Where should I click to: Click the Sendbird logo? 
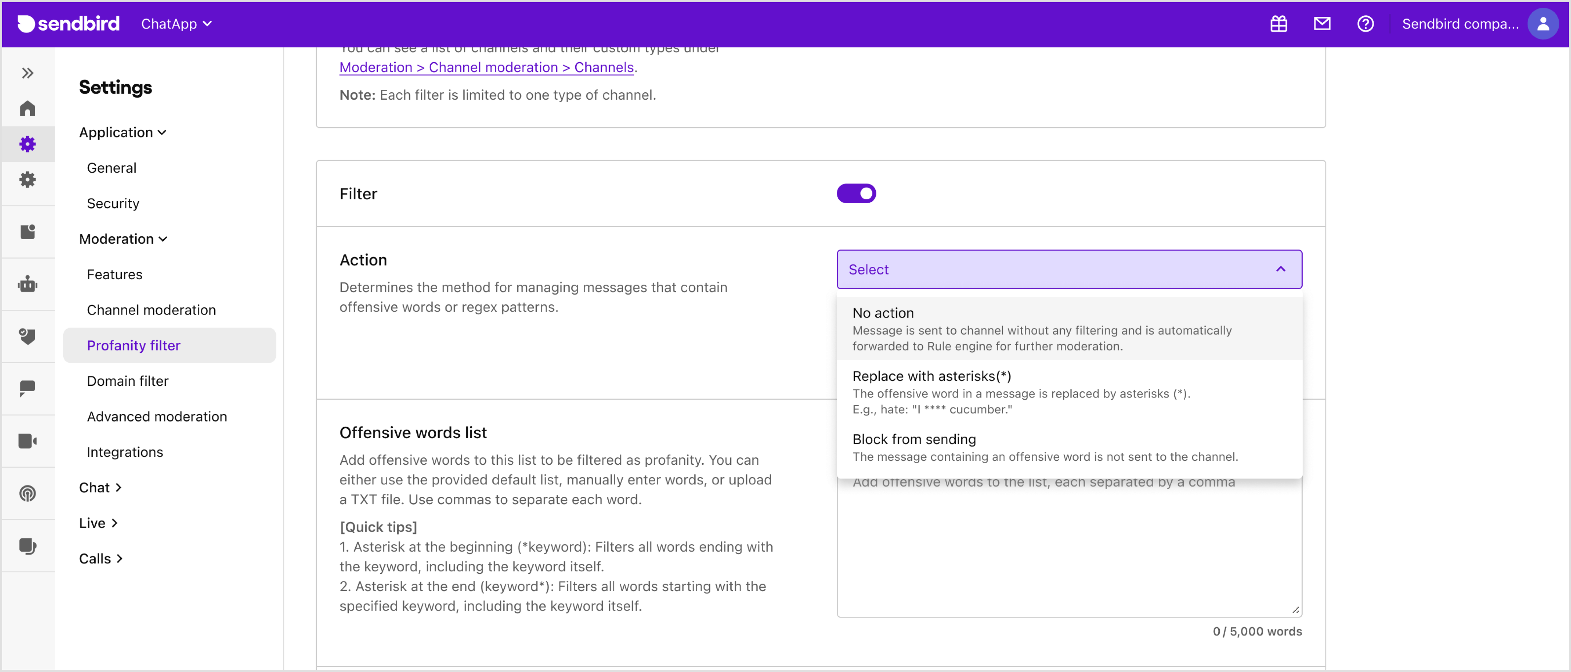(68, 24)
